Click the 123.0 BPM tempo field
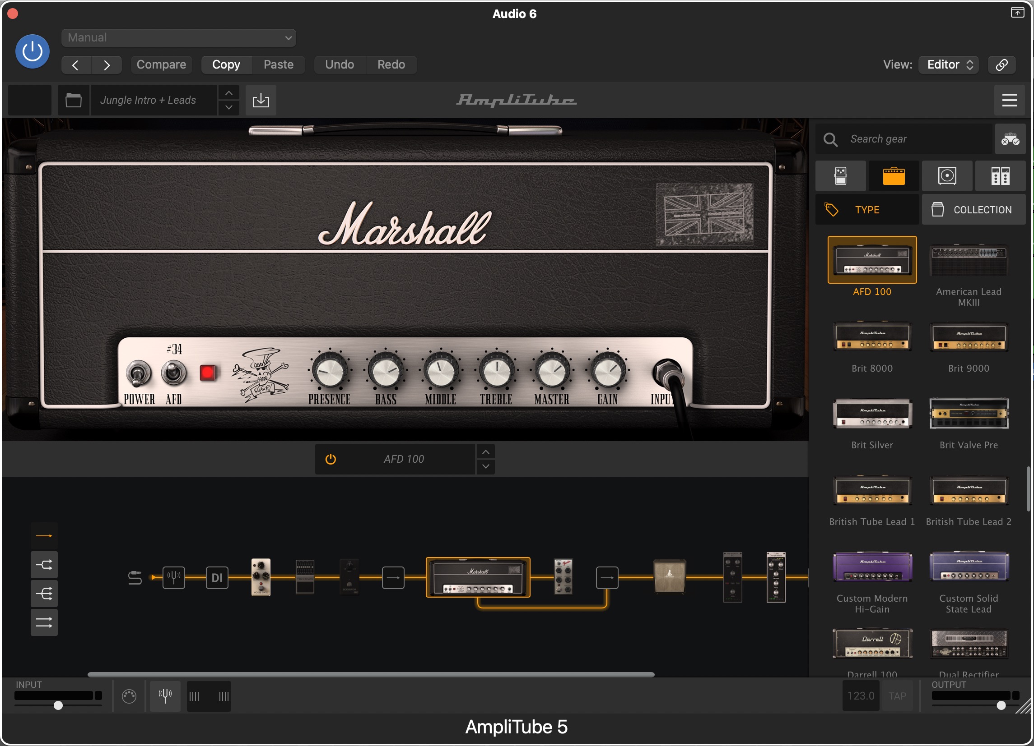The height and width of the screenshot is (746, 1034). click(x=861, y=696)
